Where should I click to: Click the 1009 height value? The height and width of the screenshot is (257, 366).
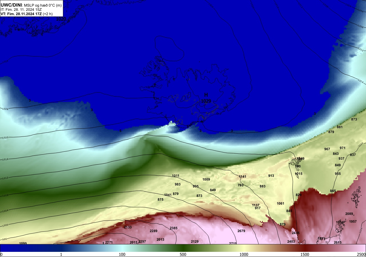pos(206,180)
